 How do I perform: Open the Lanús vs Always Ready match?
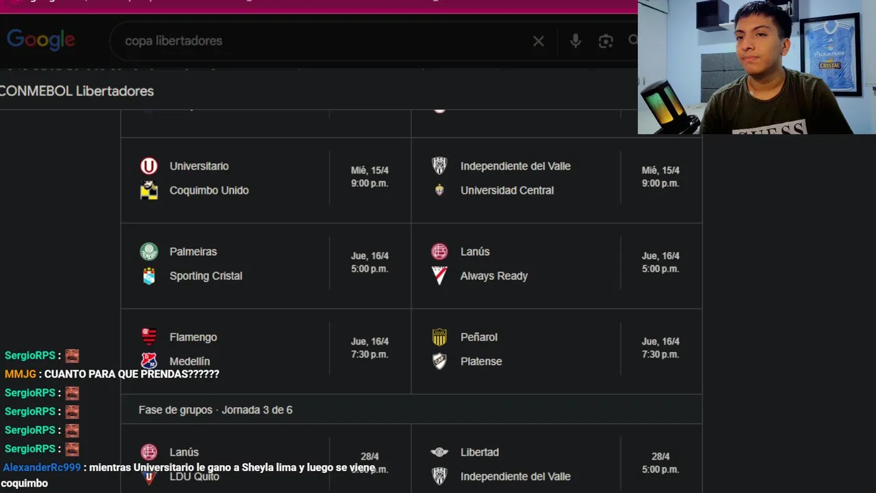556,264
